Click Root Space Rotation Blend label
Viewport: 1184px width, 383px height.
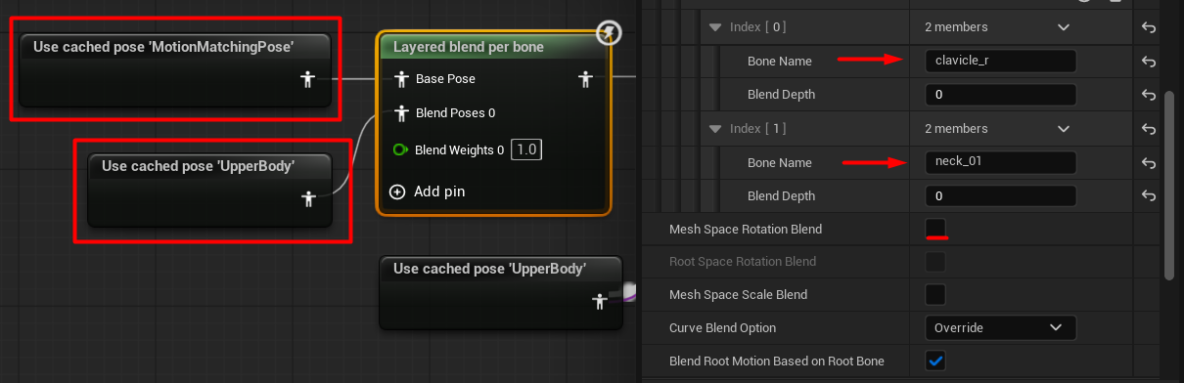coord(743,262)
